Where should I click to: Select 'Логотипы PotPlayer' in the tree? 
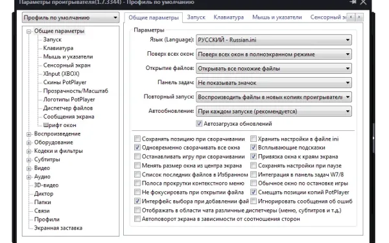point(69,99)
